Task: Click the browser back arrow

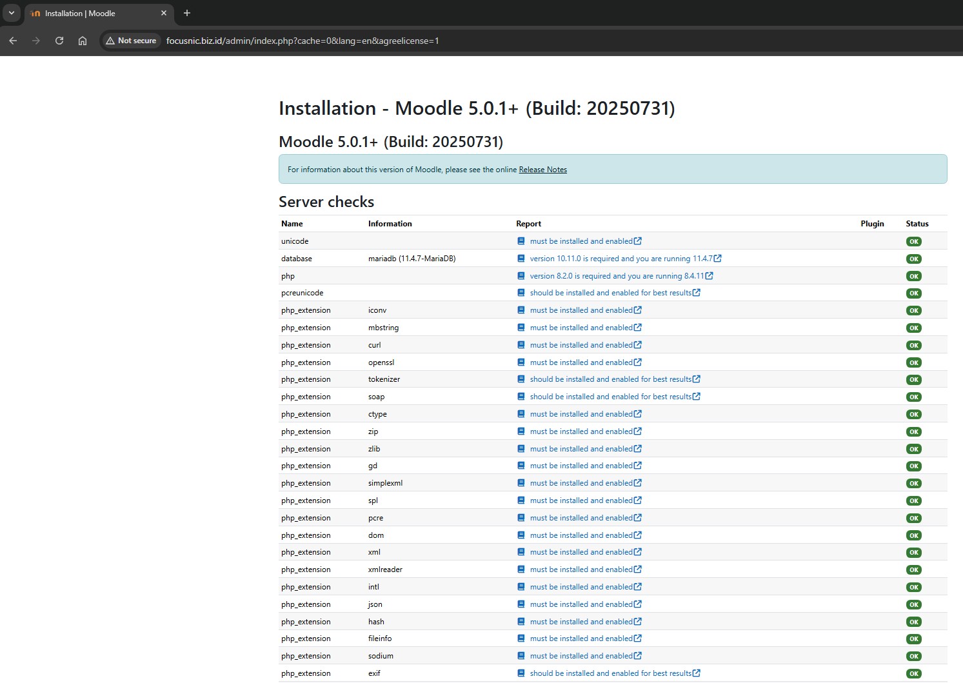Action: pyautogui.click(x=13, y=41)
